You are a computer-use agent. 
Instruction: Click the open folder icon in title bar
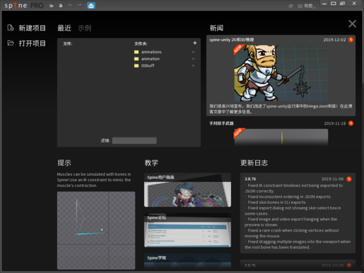(x=51, y=6)
